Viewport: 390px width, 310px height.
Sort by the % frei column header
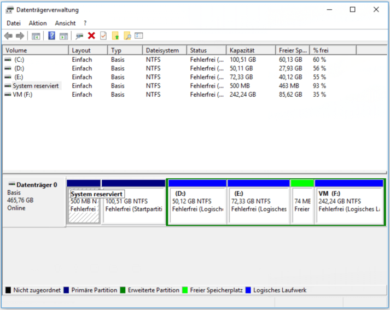[x=333, y=50]
